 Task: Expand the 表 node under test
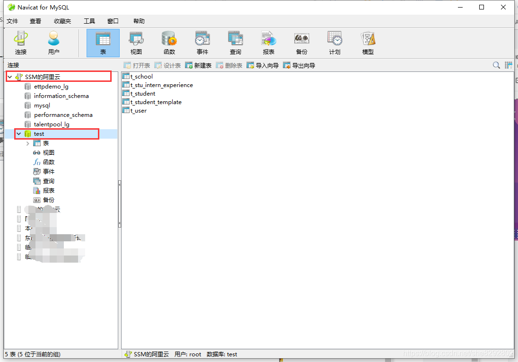pyautogui.click(x=28, y=143)
